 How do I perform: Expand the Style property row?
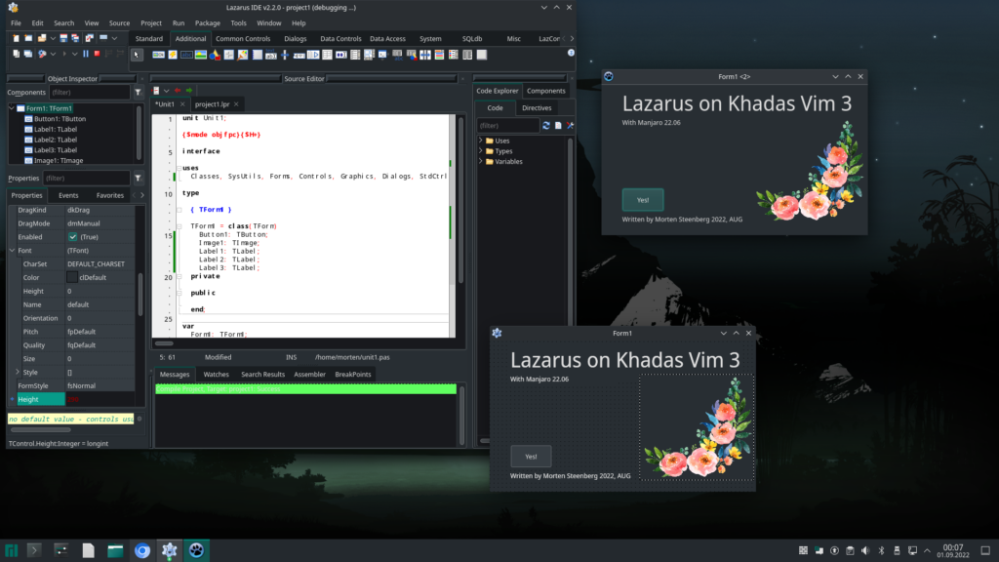click(18, 372)
